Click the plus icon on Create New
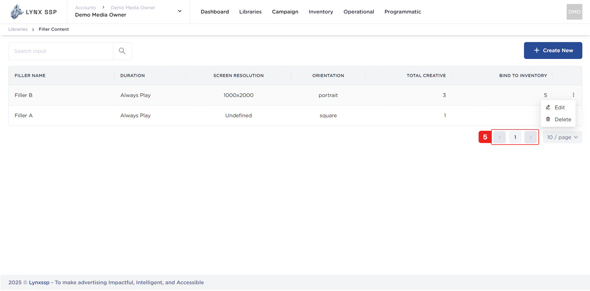The image size is (590, 291). (x=536, y=50)
